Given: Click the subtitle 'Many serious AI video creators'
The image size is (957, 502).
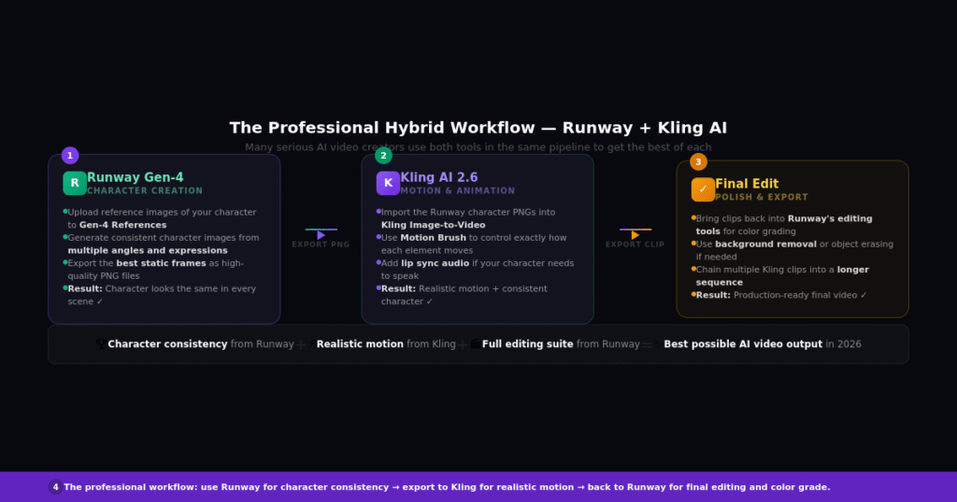Looking at the screenshot, I should (x=321, y=147).
